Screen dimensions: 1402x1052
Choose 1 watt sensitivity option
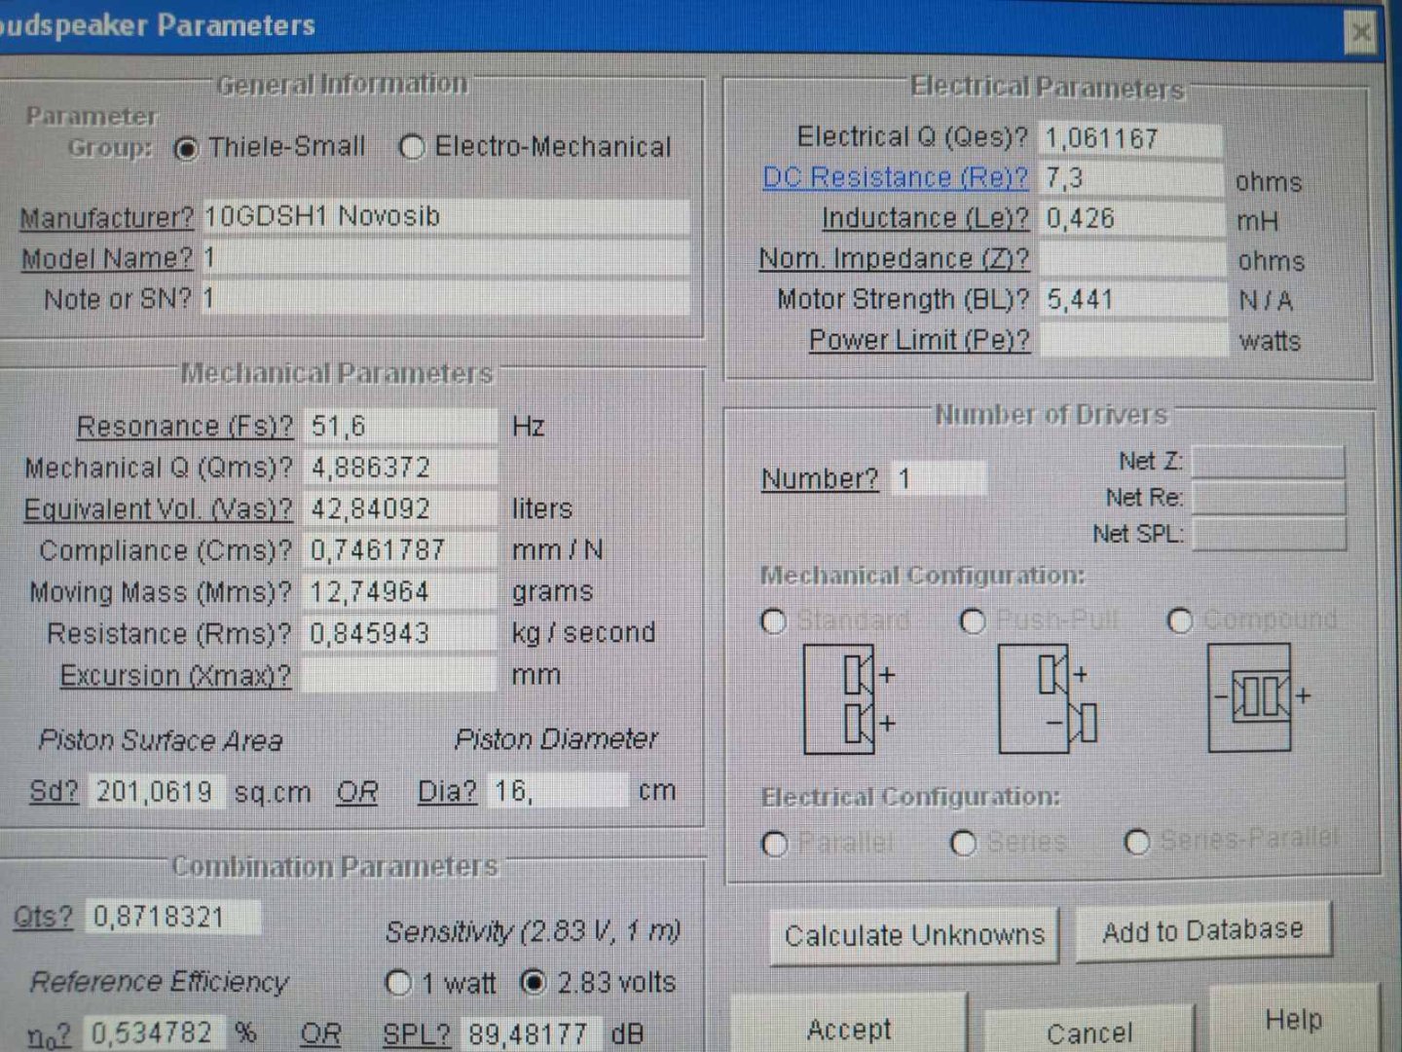point(398,983)
